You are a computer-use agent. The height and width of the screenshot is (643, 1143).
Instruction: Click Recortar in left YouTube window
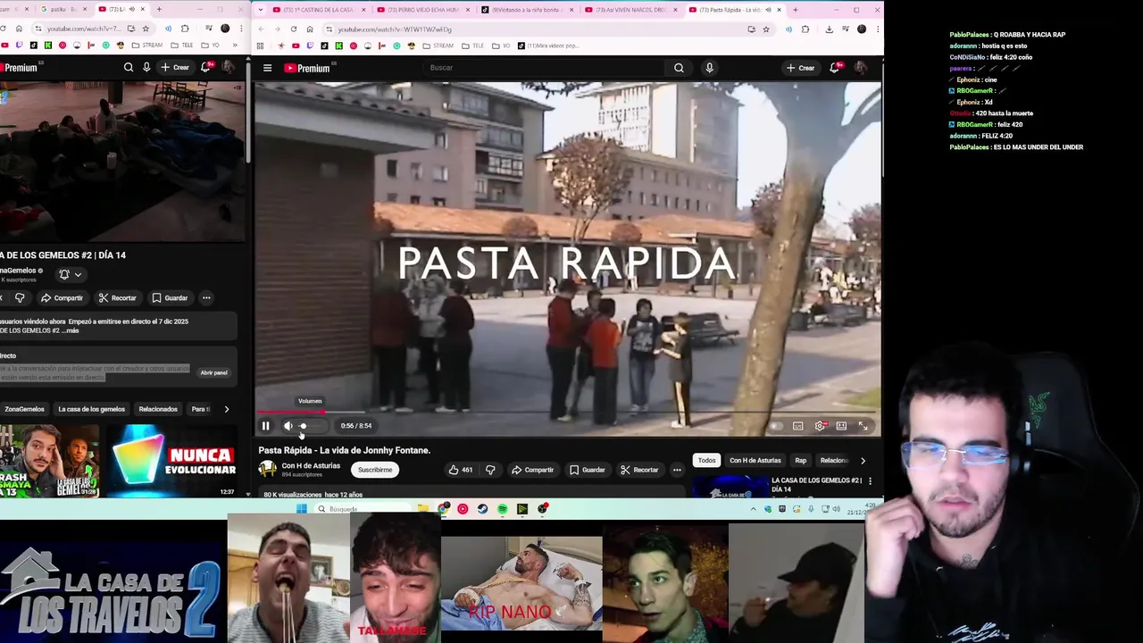tap(117, 298)
